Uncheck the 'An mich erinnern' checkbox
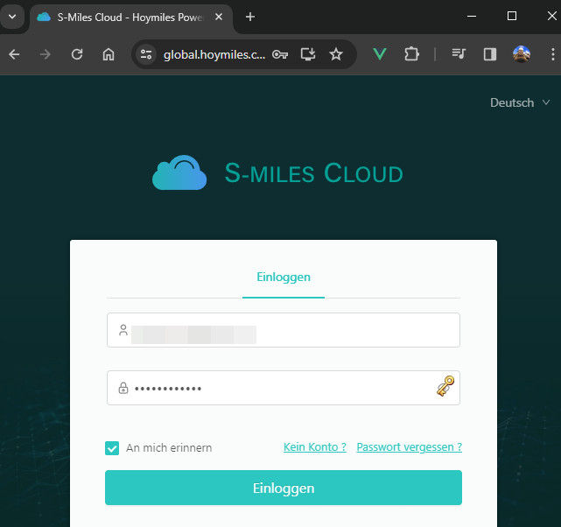Viewport: 561px width, 527px height. click(112, 448)
